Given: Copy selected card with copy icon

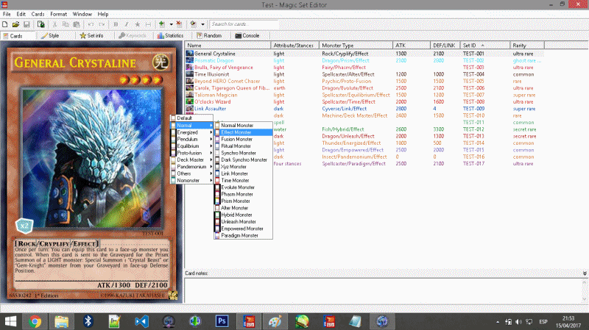Looking at the screenshot, I should pos(66,24).
